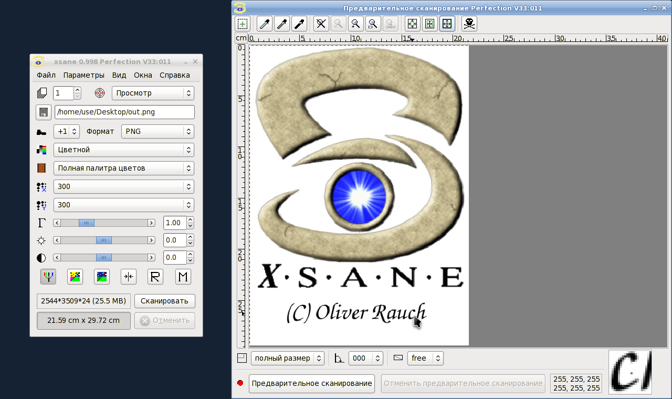The image size is (672, 399).
Task: Open the free aspect ratio dropdown
Action: point(425,358)
